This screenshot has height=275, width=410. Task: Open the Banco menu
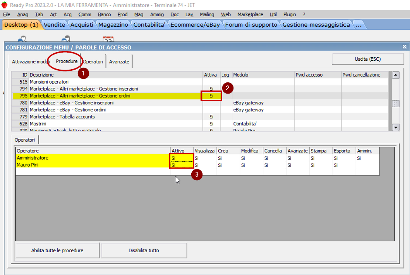(x=104, y=15)
